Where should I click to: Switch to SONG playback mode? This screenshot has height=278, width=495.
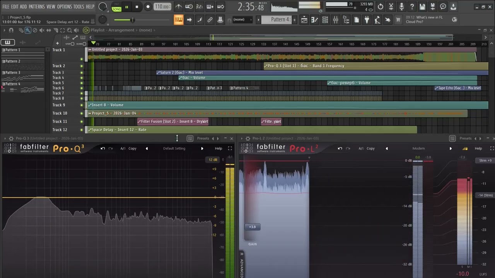(116, 9)
